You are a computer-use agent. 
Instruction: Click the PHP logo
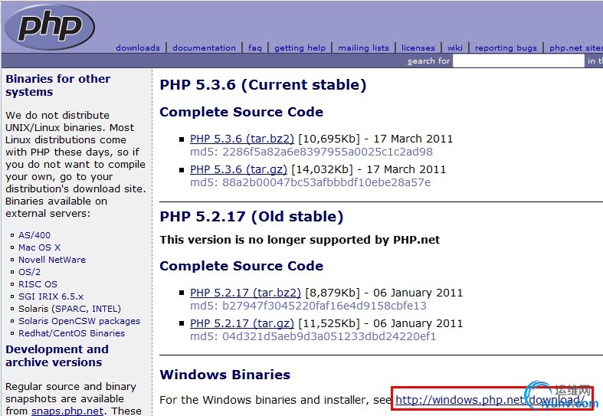pyautogui.click(x=50, y=27)
